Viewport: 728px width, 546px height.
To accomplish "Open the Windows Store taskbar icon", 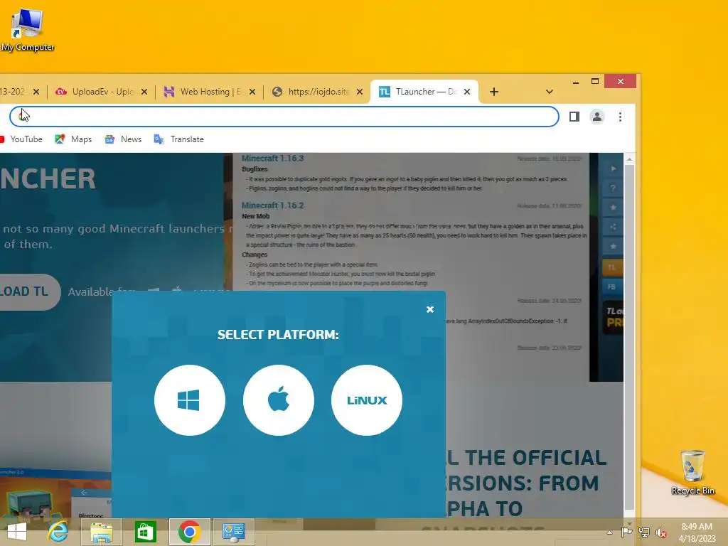I will tap(145, 532).
